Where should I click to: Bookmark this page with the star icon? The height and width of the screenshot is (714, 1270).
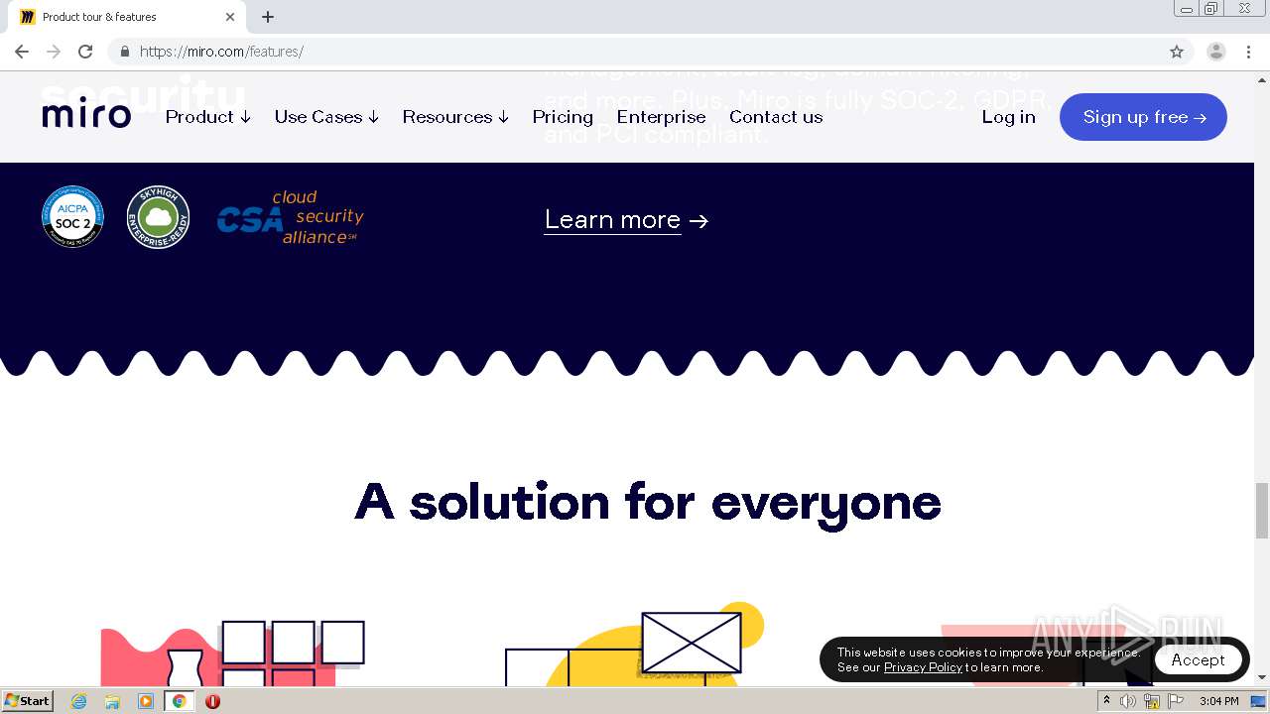(1177, 52)
